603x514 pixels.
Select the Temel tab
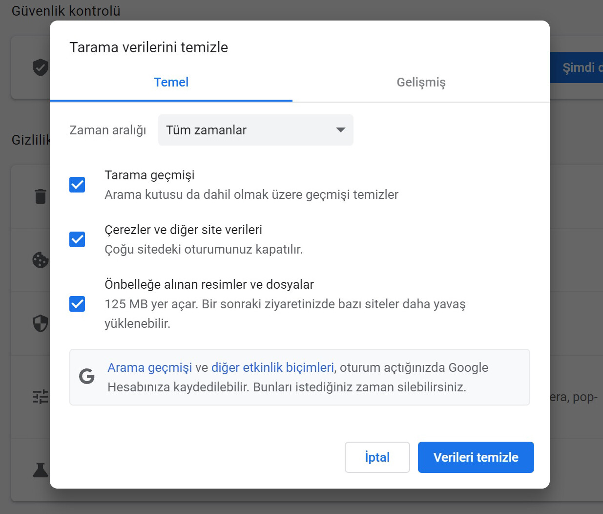point(171,82)
